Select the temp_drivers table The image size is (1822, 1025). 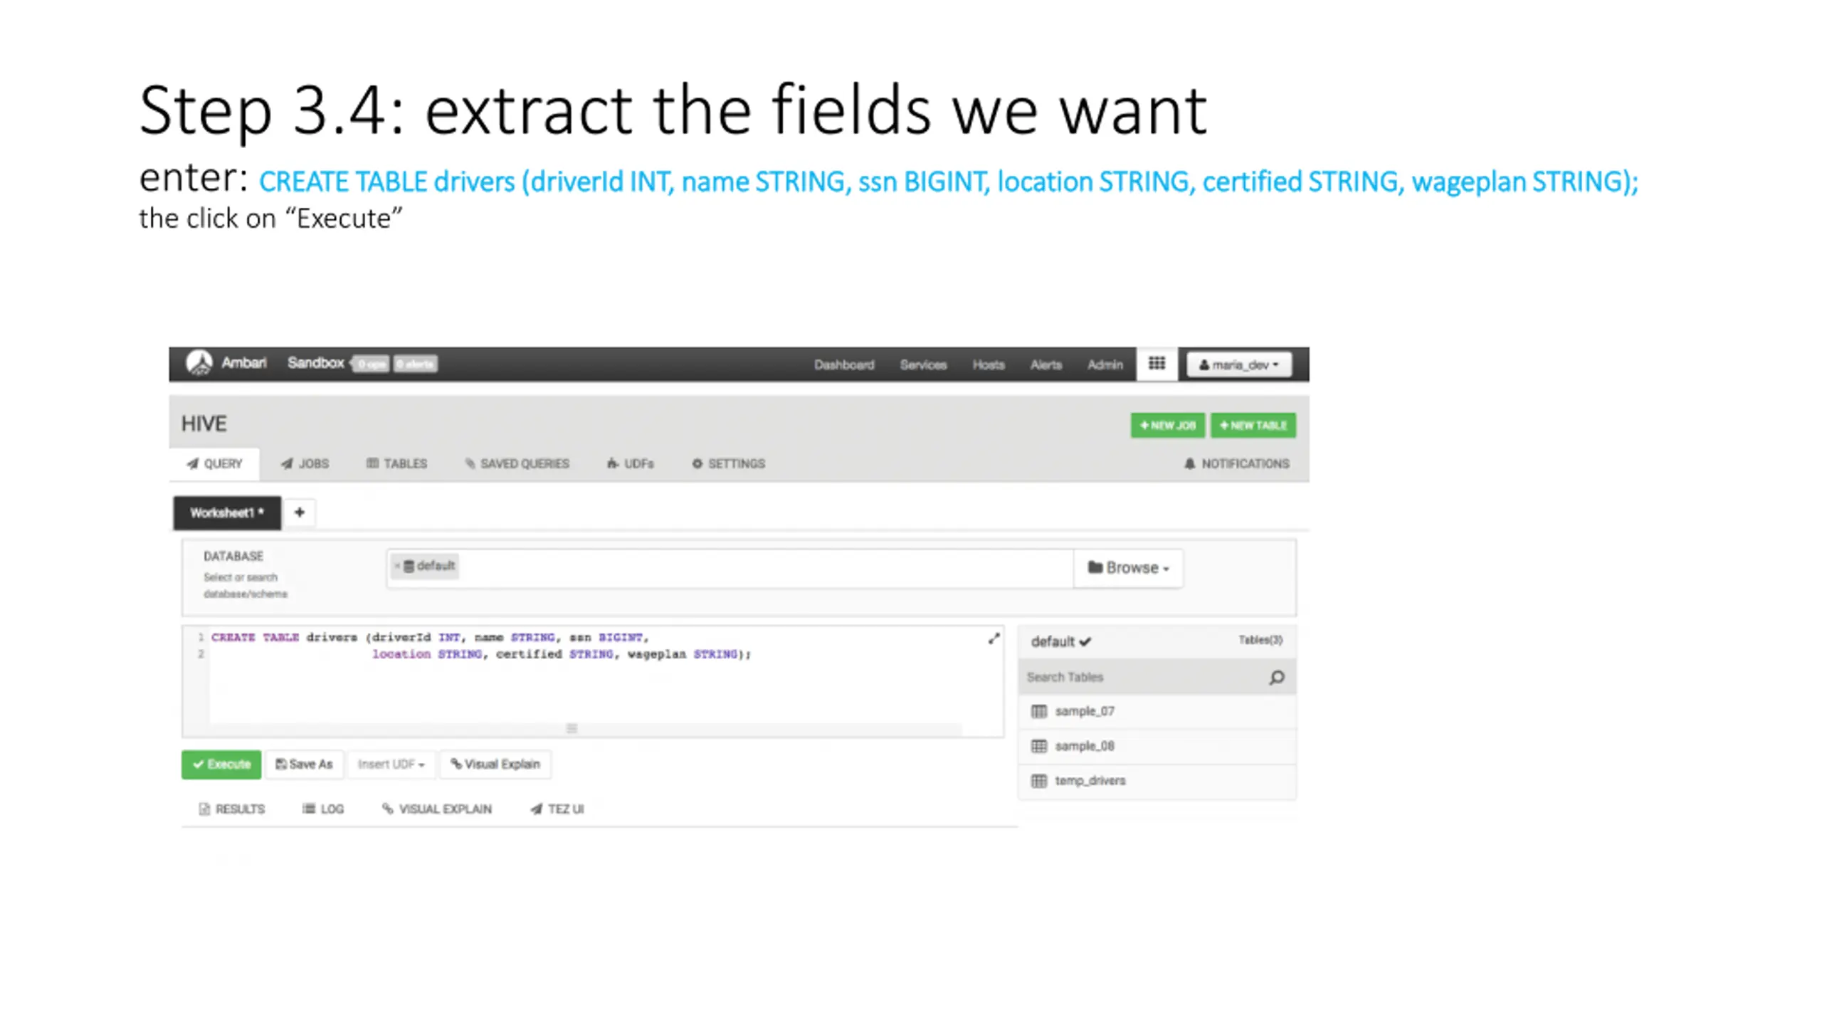[1157, 781]
